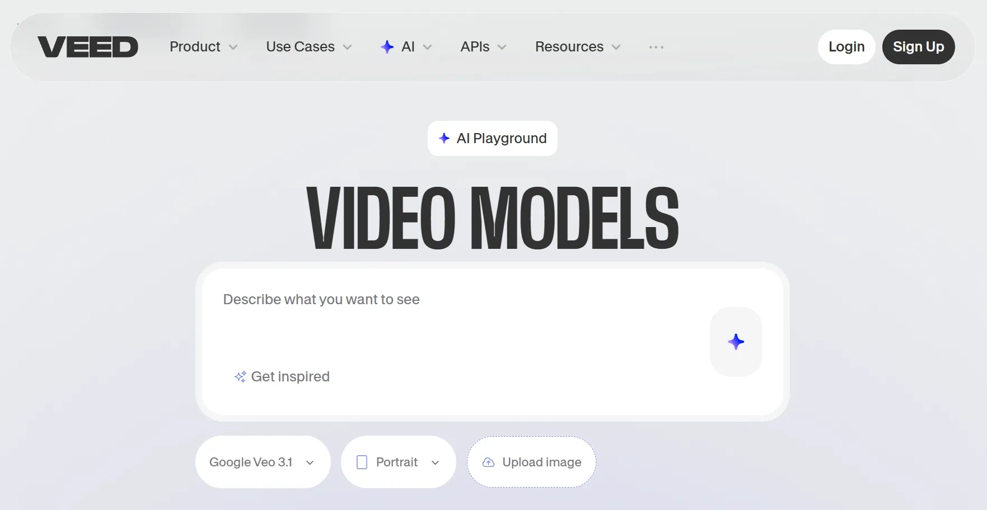Screen dimensions: 987x510
Task: Expand the Resources menu
Action: pyautogui.click(x=578, y=47)
